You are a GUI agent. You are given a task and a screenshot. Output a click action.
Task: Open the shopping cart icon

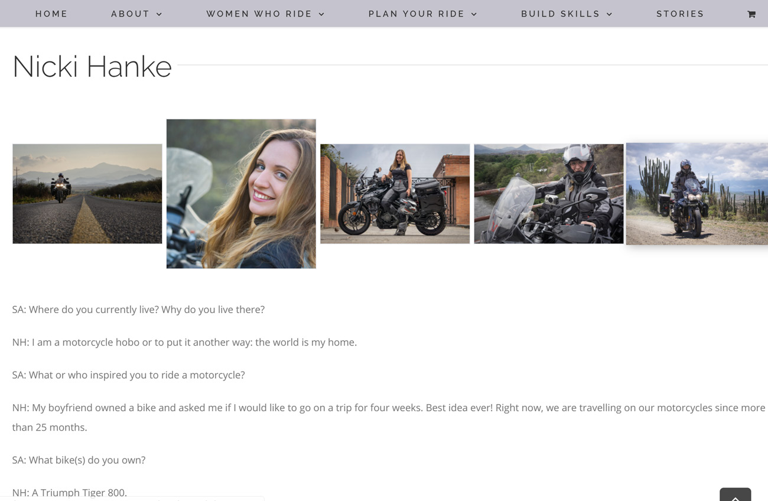pyautogui.click(x=751, y=14)
